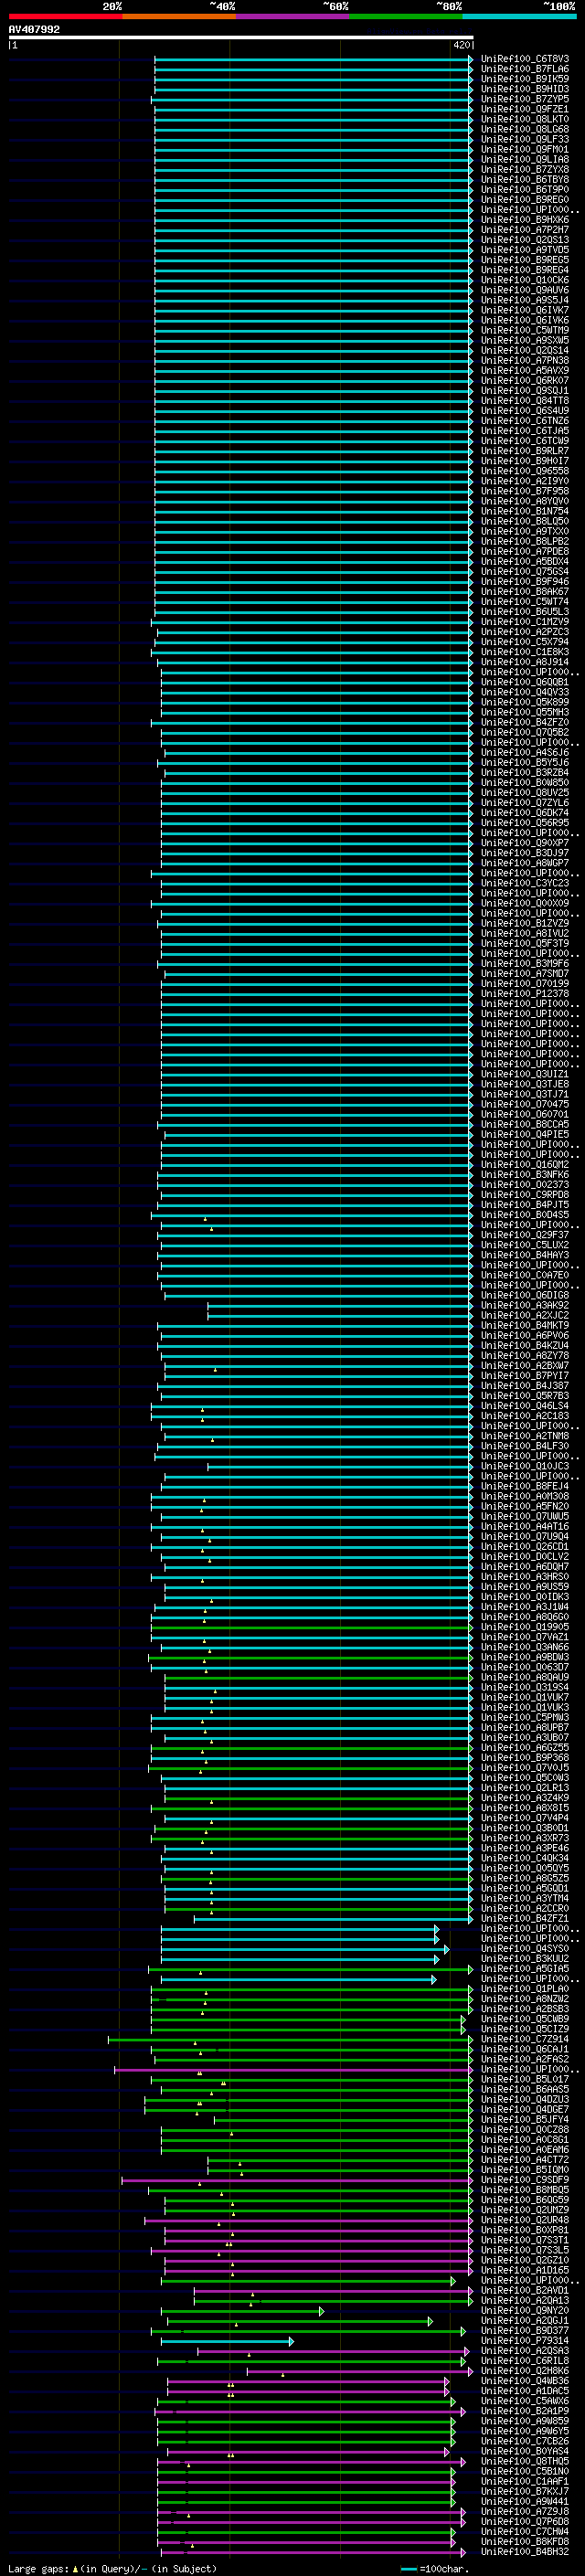Open hit UniRef100_B9IK59
Viewport: 585px width, 2576px height.
(525, 79)
